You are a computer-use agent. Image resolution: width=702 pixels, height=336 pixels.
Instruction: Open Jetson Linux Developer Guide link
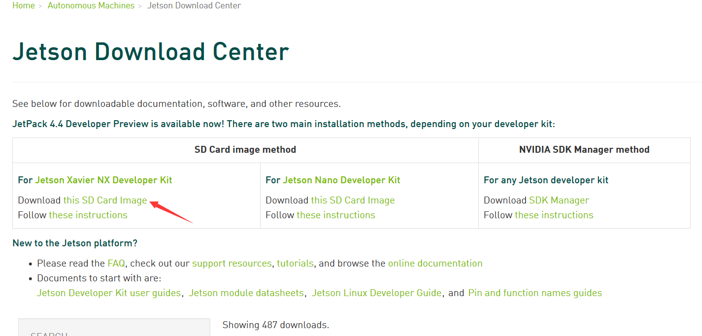coord(376,293)
